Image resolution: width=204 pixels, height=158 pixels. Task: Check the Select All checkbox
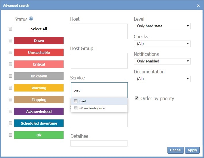10,29
